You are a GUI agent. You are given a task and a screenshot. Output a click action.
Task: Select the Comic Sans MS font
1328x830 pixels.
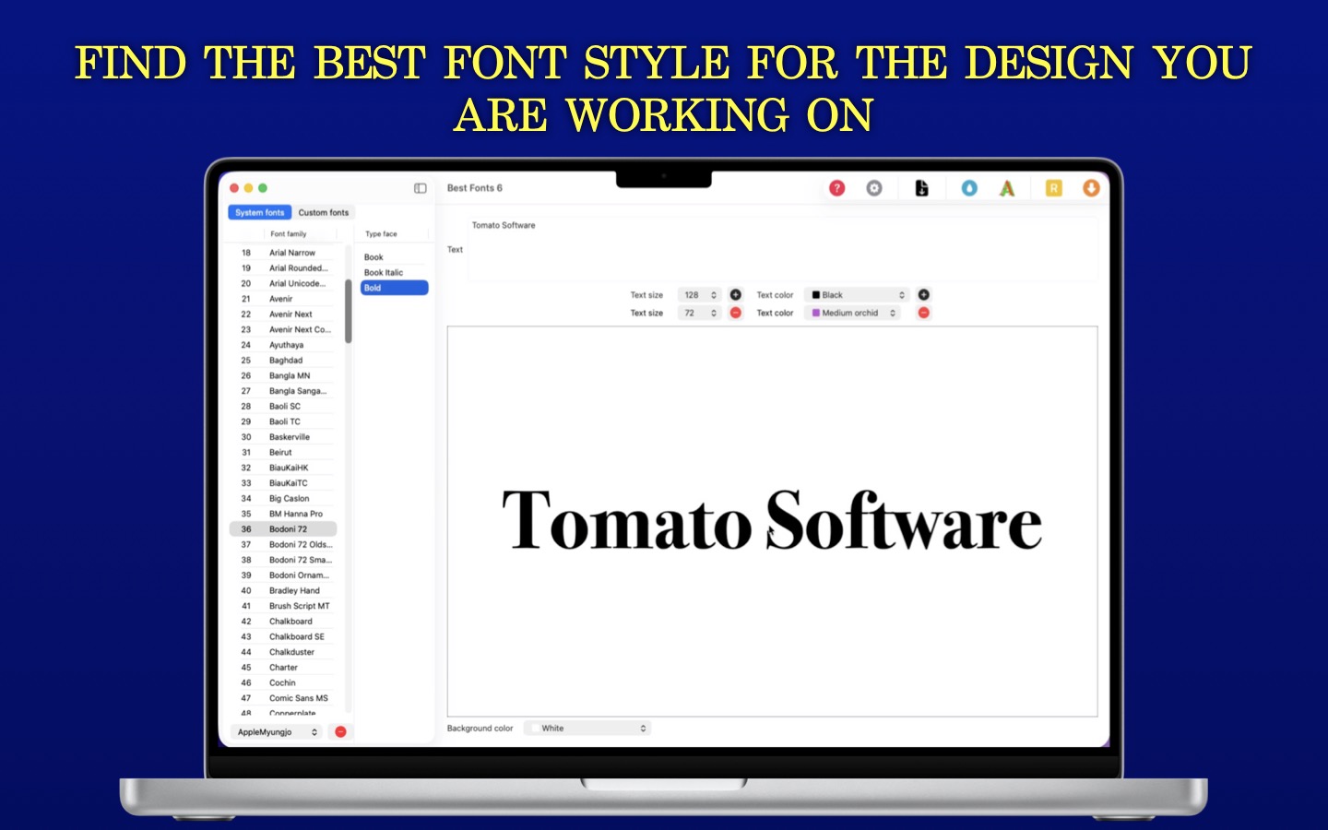pos(283,698)
